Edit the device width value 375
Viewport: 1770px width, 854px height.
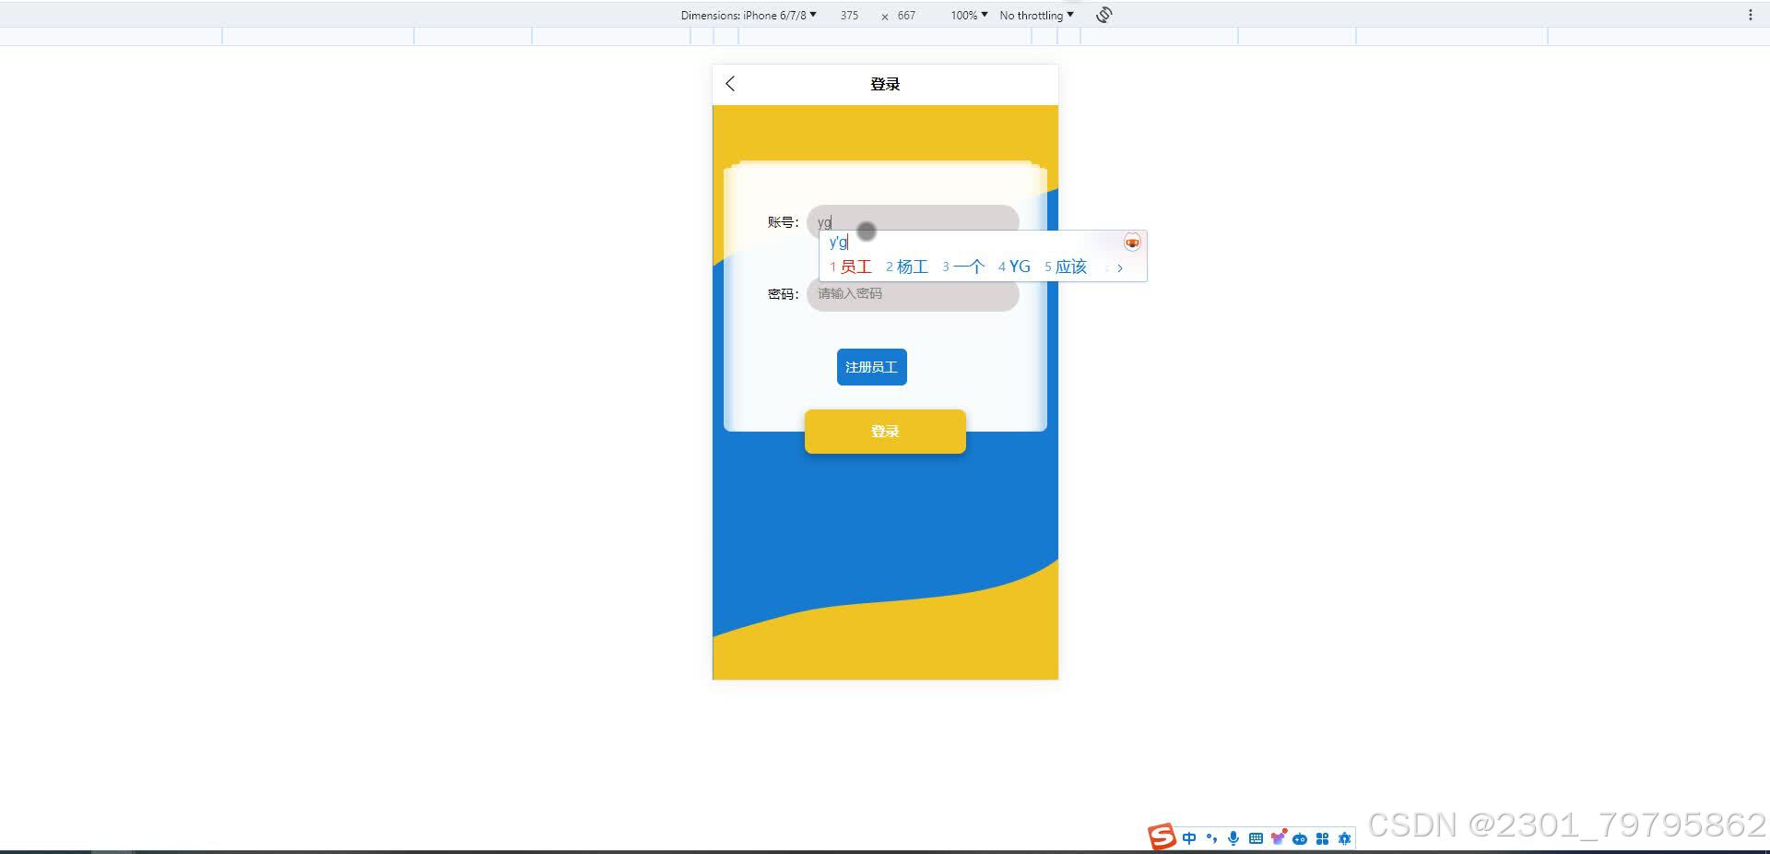(x=849, y=16)
